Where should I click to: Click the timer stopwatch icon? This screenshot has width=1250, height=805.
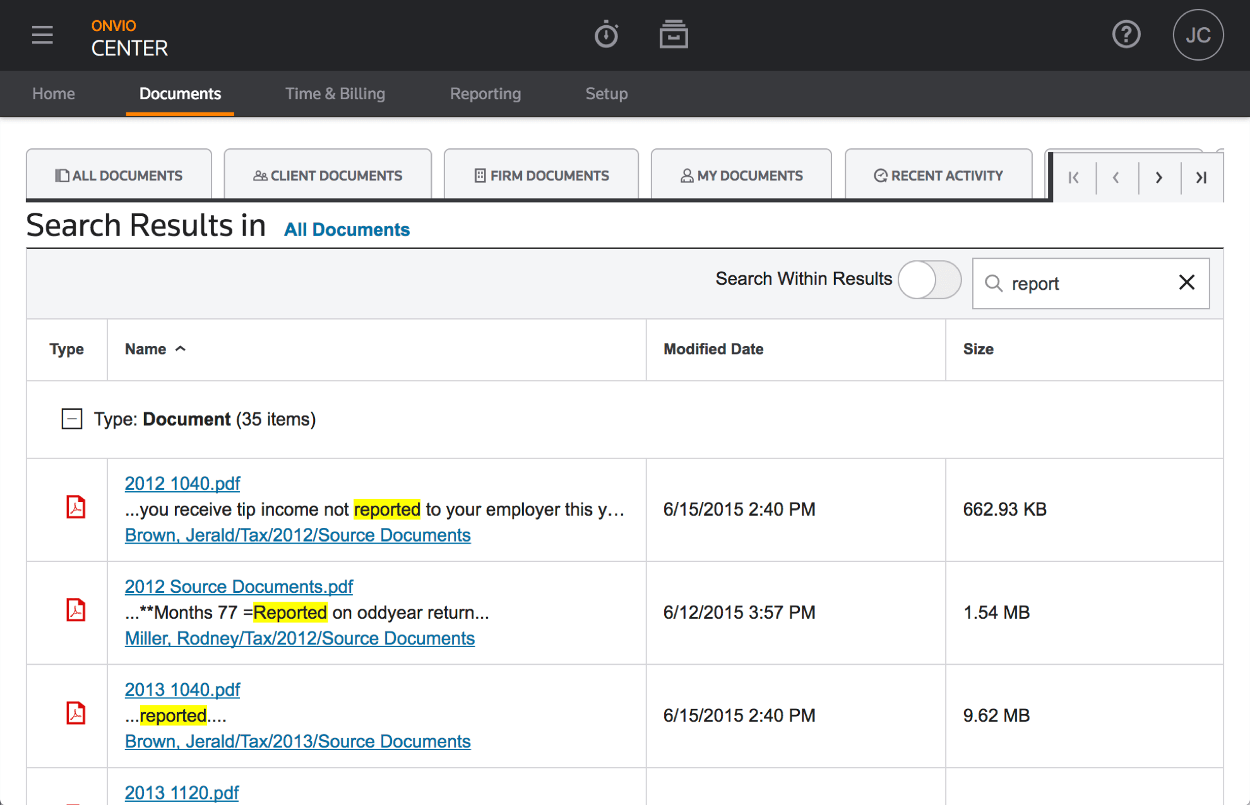coord(606,34)
